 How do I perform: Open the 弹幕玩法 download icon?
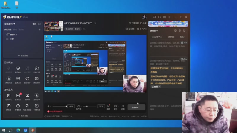click(9, 80)
